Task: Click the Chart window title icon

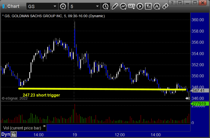Action: click(x=4, y=6)
